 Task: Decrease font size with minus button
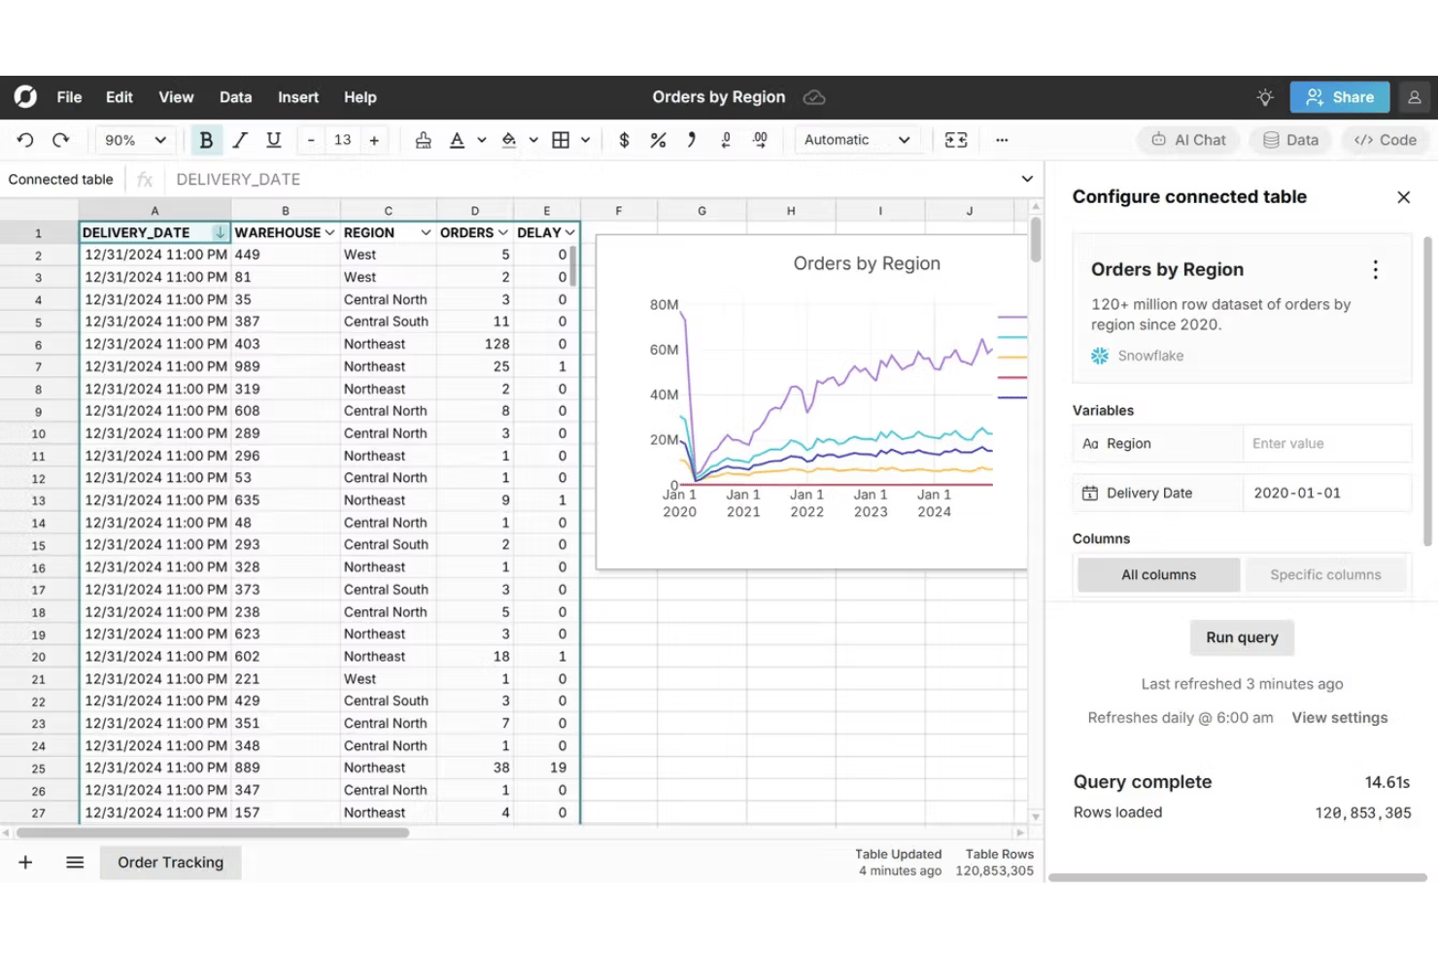tap(311, 140)
